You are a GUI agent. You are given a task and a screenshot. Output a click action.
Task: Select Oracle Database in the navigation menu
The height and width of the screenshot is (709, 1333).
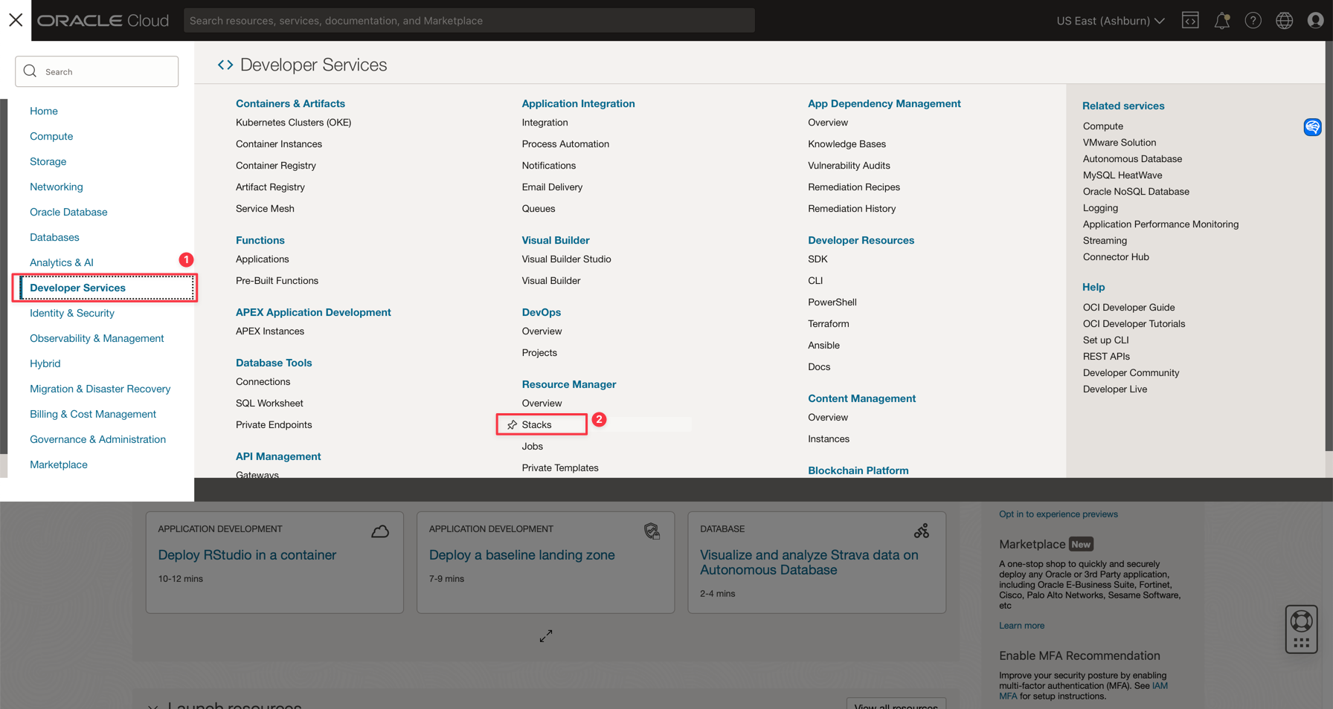pos(68,212)
